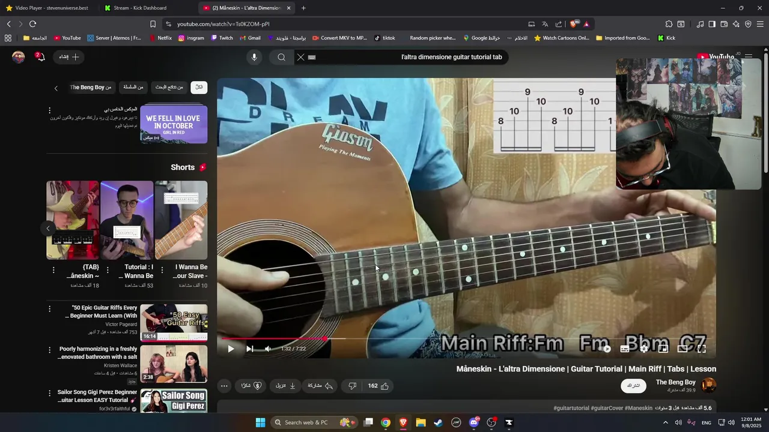
Task: Open the Netflix bookmark
Action: [x=160, y=38]
